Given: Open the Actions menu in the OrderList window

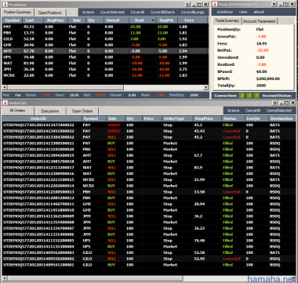Looking at the screenshot, I should [x=233, y=111].
